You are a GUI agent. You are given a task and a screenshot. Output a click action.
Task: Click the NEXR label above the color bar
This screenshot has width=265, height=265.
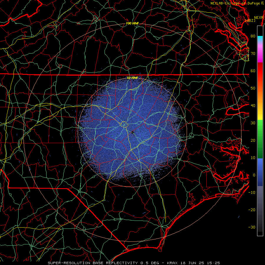pos(259,18)
